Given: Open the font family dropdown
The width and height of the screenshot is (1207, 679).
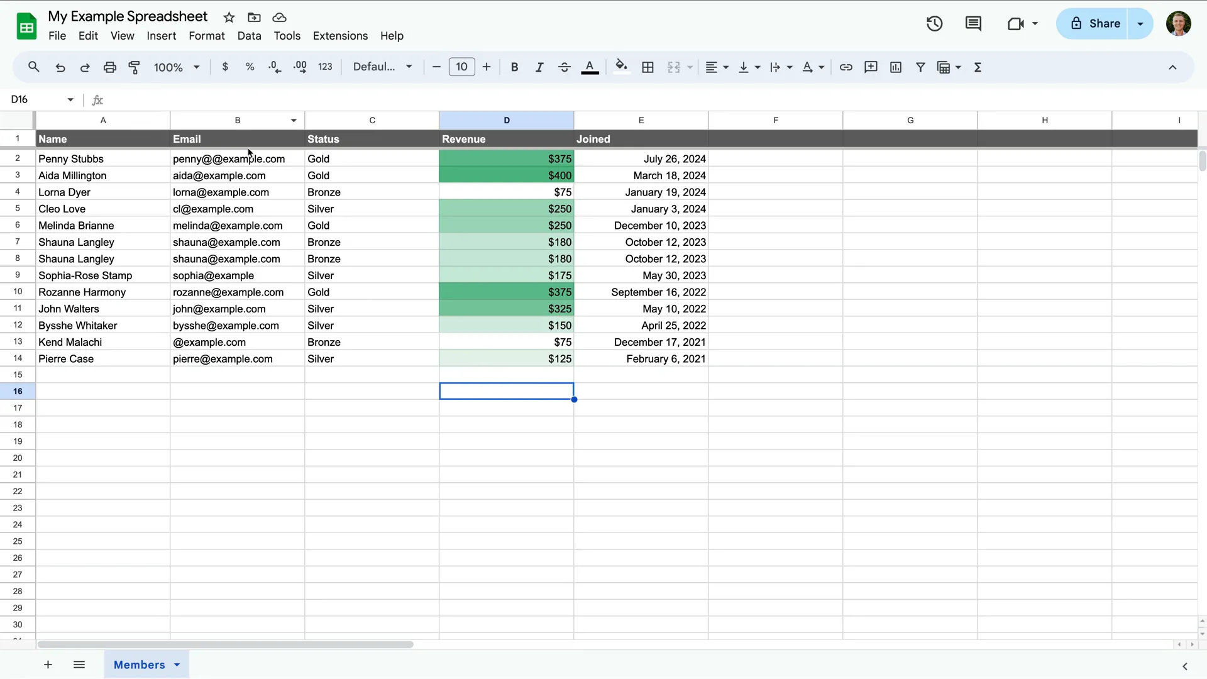Looking at the screenshot, I should (x=382, y=67).
